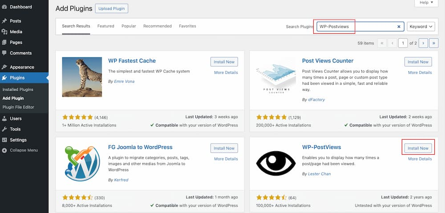Switch to the Favorites tab
Screen dimensions: 445x213
(x=188, y=26)
